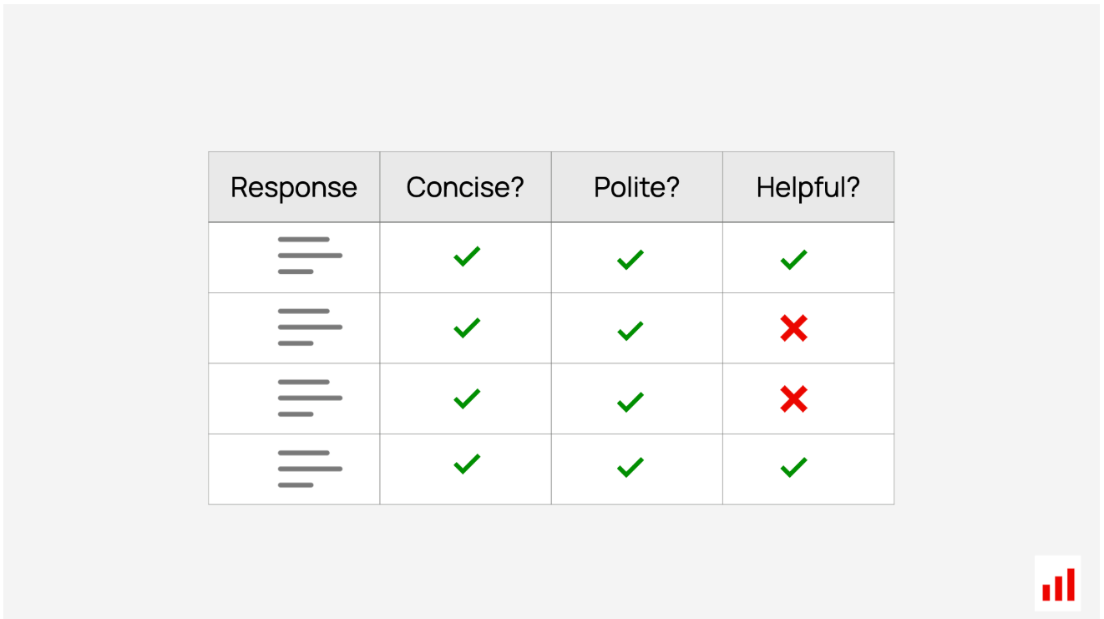Click the second row response text-lines icon
This screenshot has height=619, width=1104.
(x=310, y=327)
